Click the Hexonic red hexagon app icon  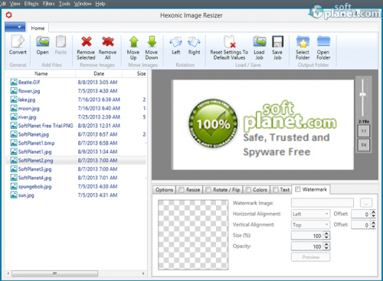(x=8, y=15)
